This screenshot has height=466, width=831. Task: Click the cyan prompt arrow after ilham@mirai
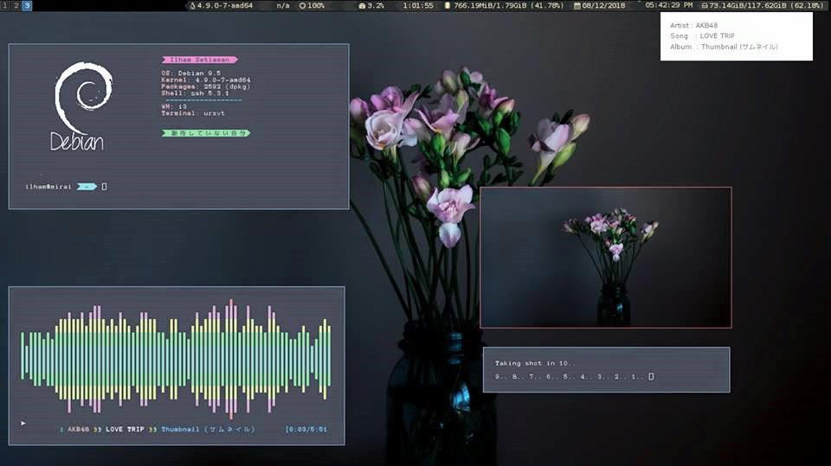tap(87, 187)
